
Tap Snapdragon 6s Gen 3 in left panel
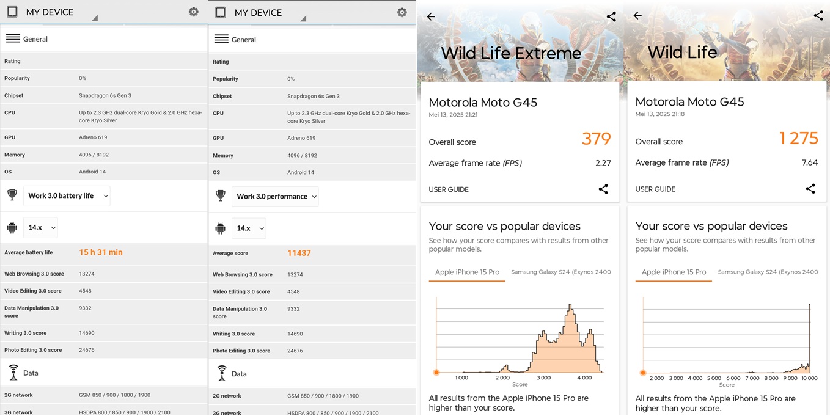click(105, 95)
